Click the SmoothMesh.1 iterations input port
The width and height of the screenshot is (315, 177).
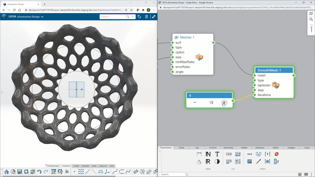coord(255,95)
